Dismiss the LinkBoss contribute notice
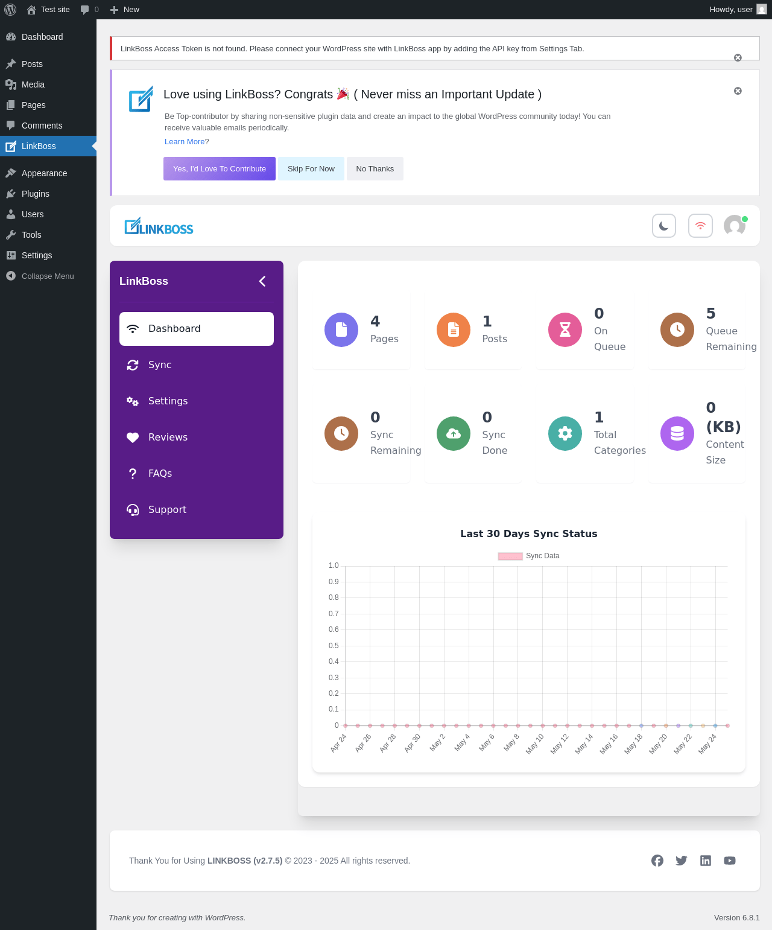 tap(738, 91)
